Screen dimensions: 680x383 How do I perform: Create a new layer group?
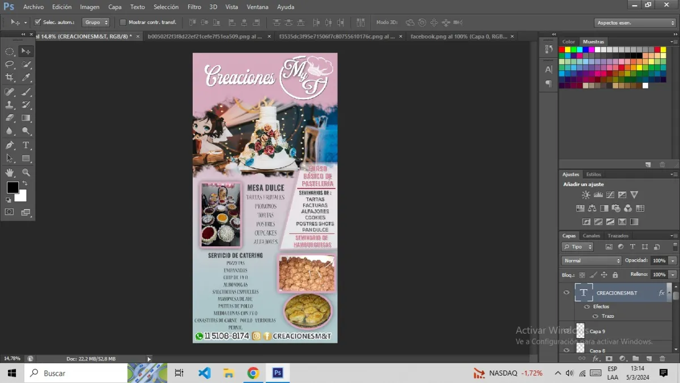click(x=636, y=359)
